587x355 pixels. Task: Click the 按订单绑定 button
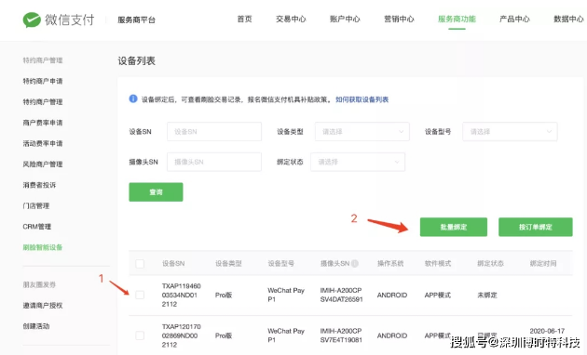[x=536, y=227]
